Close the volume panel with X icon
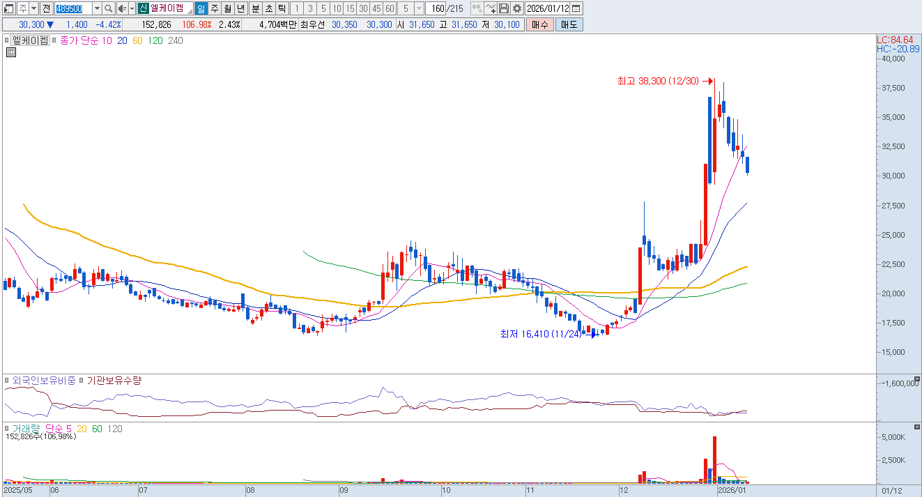The width and height of the screenshot is (922, 497). [916, 426]
